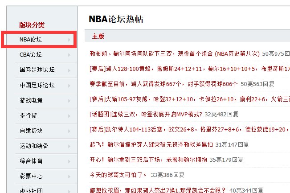Click the 主版 section header
The image size is (290, 193).
pyautogui.click(x=98, y=36)
